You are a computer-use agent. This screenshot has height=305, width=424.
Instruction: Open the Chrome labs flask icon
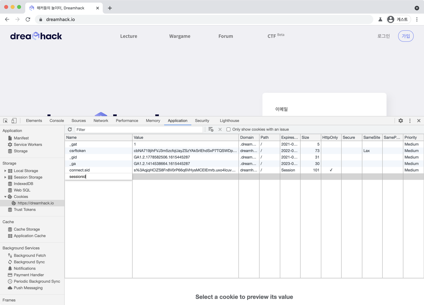coord(380,19)
